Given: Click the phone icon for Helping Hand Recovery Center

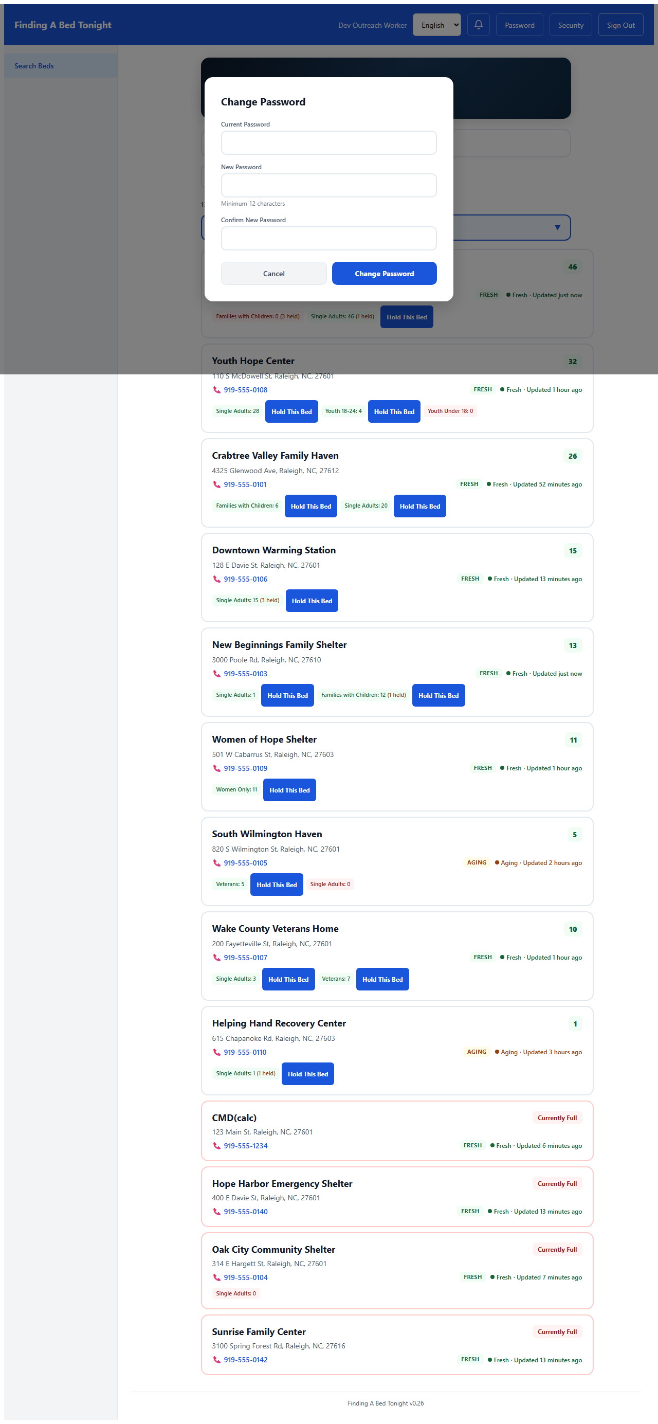Looking at the screenshot, I should point(216,1053).
